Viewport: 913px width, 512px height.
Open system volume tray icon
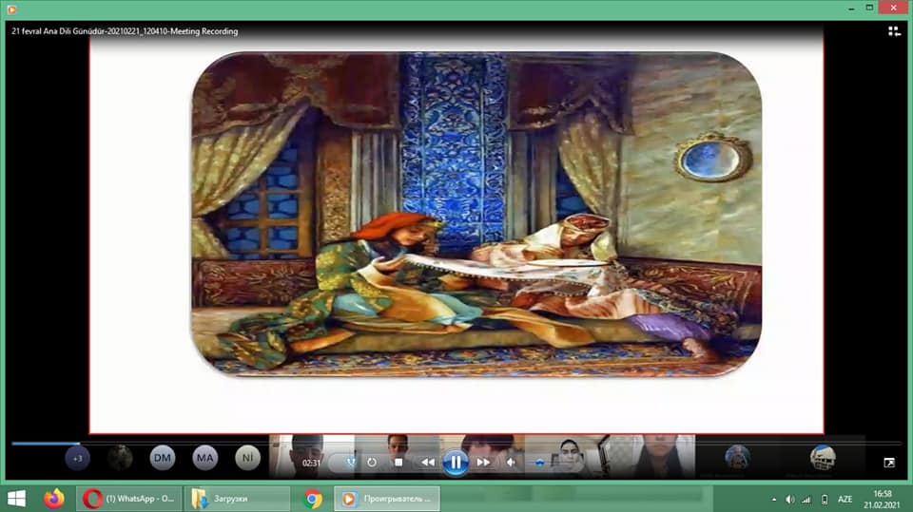pyautogui.click(x=789, y=500)
